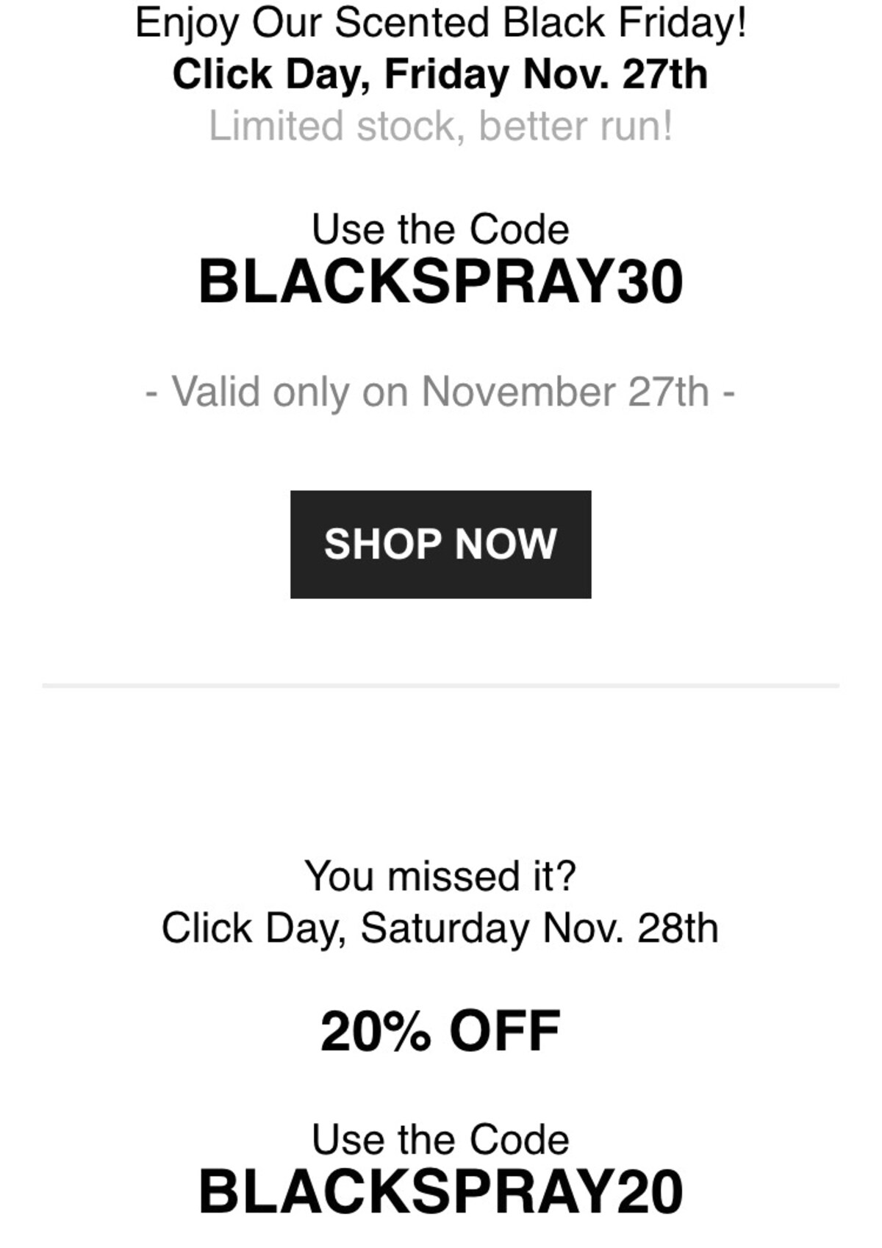Click '28th' in the Saturday date line
Image resolution: width=882 pixels, height=1248 pixels.
[x=678, y=928]
